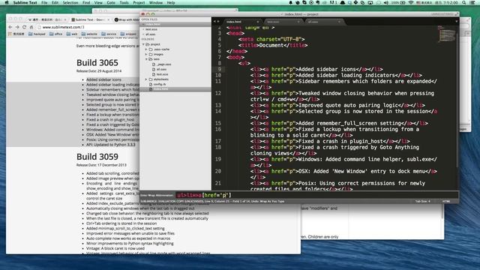The image size is (480, 270).
Task: Click the editor minimap
Action: coord(447,34)
